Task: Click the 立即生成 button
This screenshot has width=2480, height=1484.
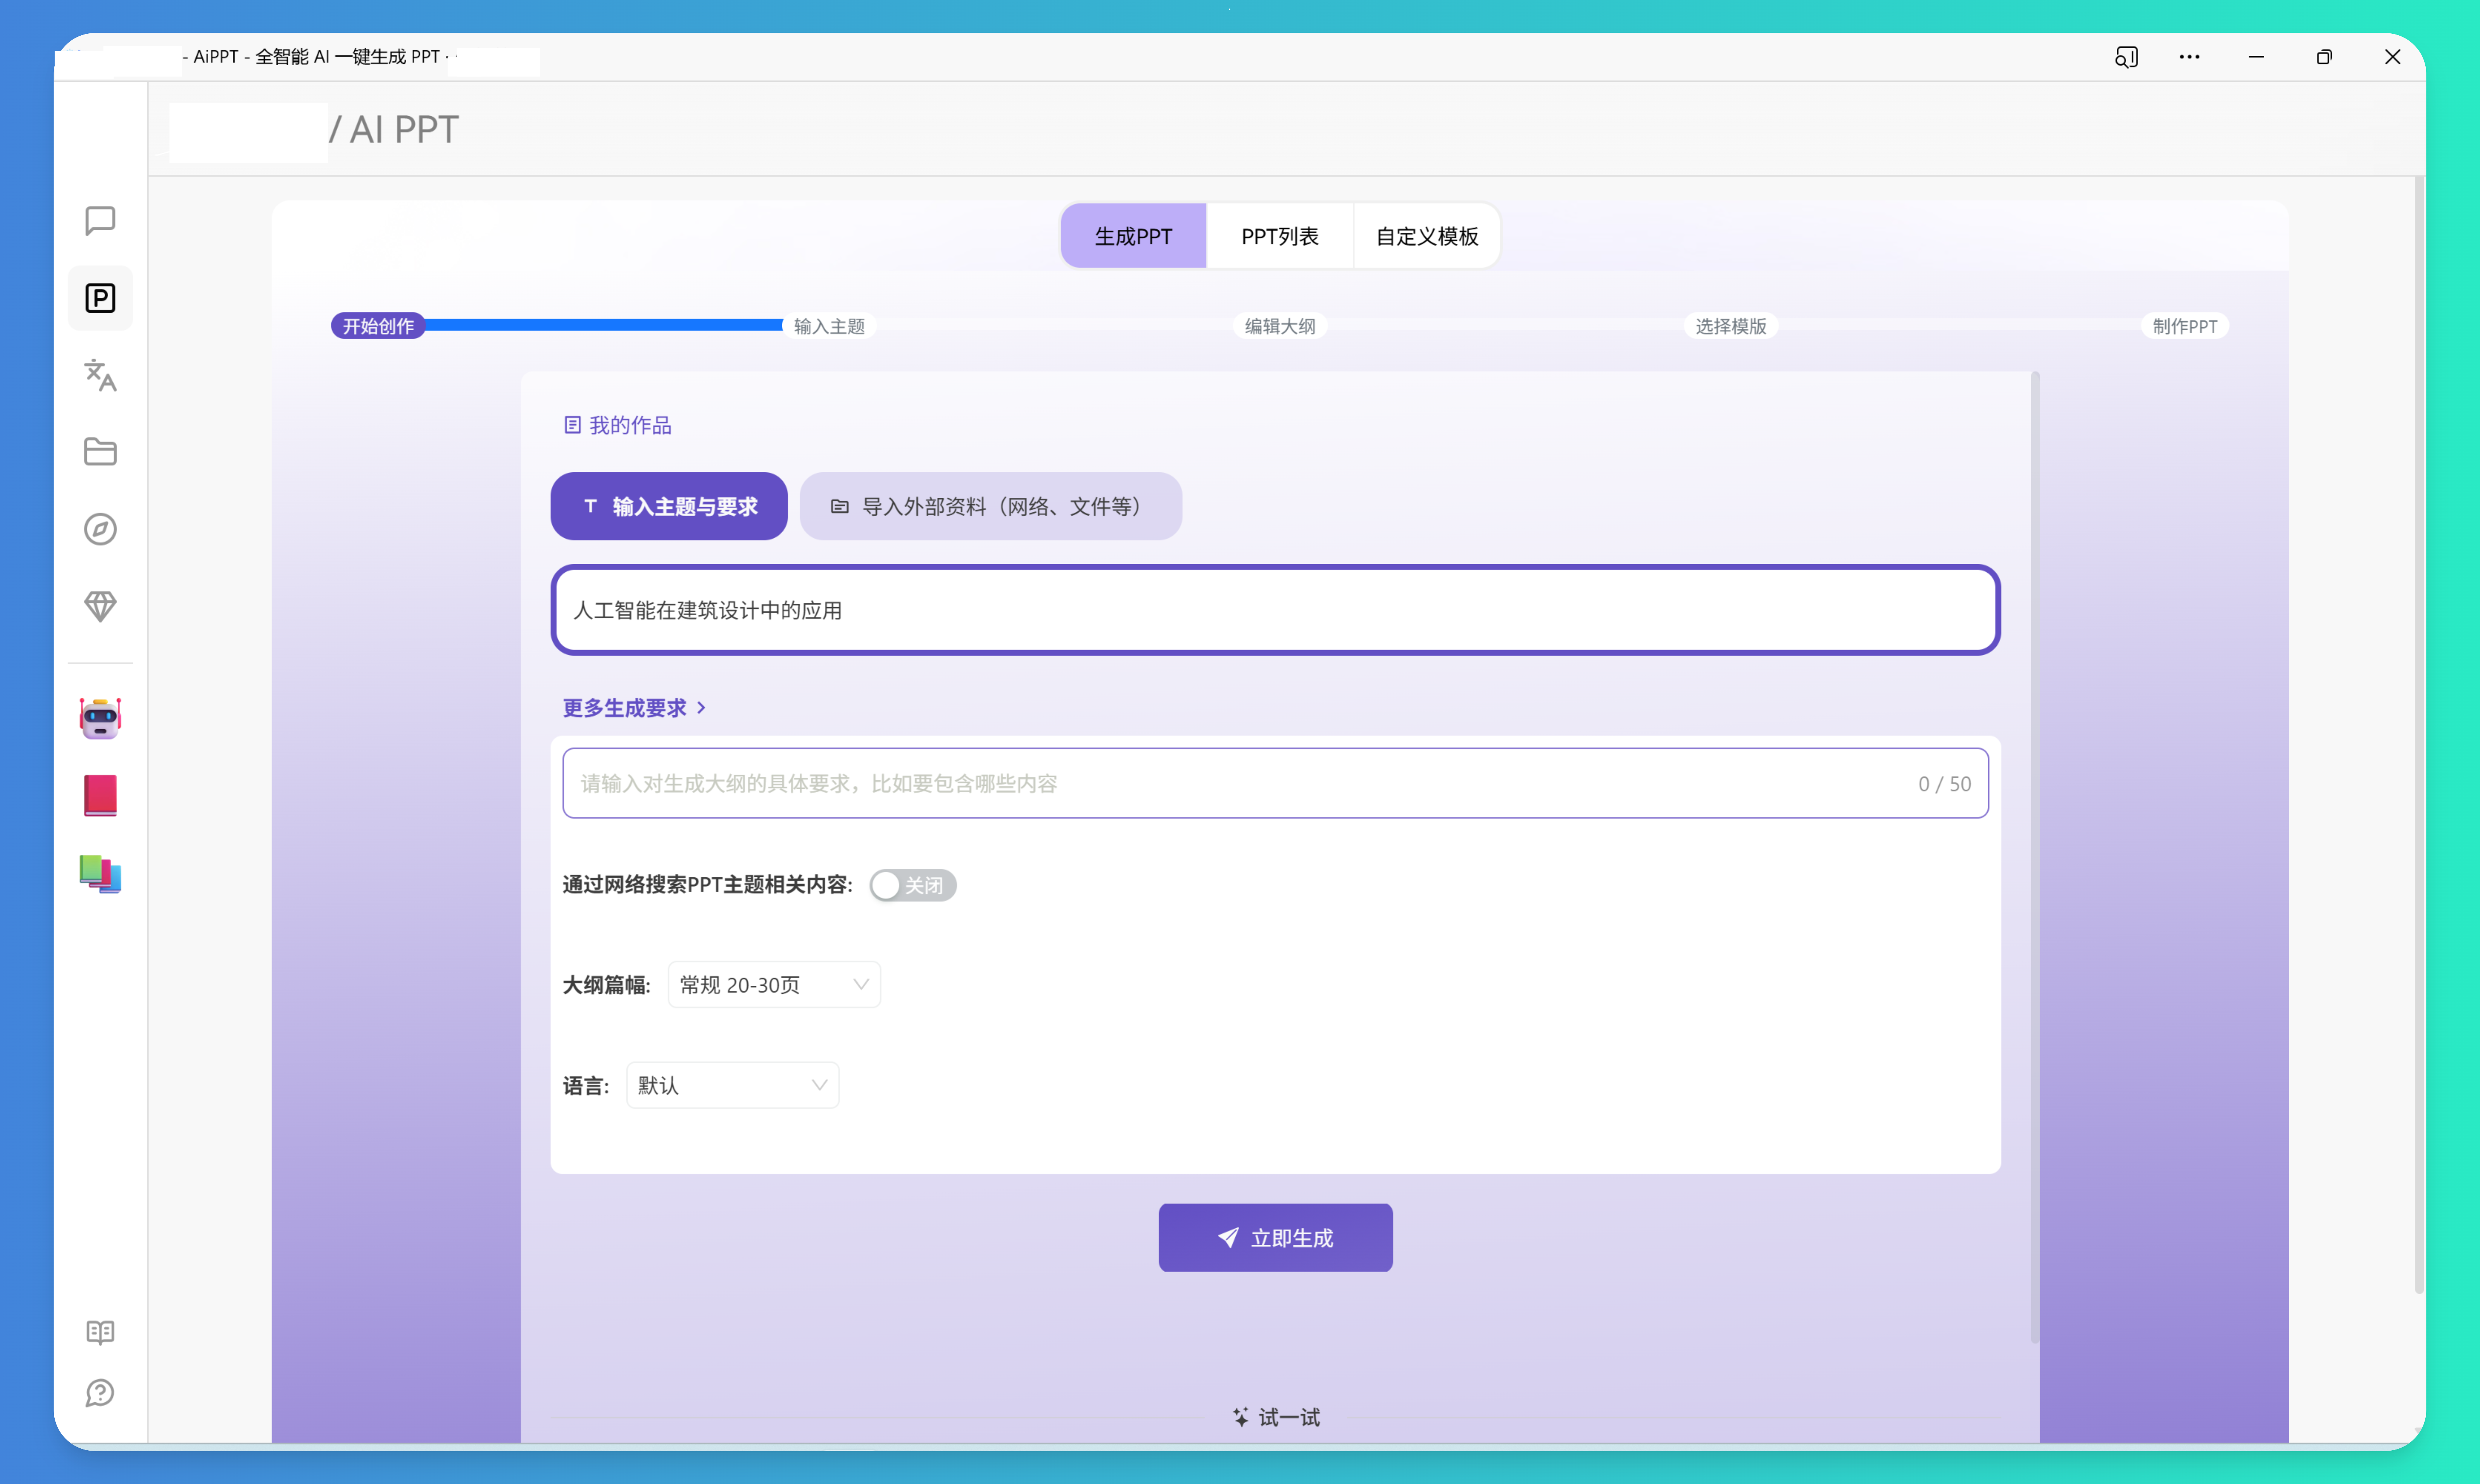Action: pyautogui.click(x=1276, y=1238)
